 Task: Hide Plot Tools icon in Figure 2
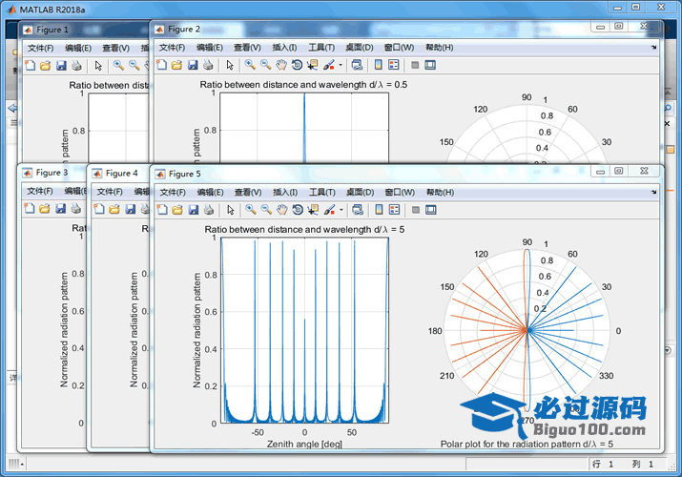coord(415,65)
